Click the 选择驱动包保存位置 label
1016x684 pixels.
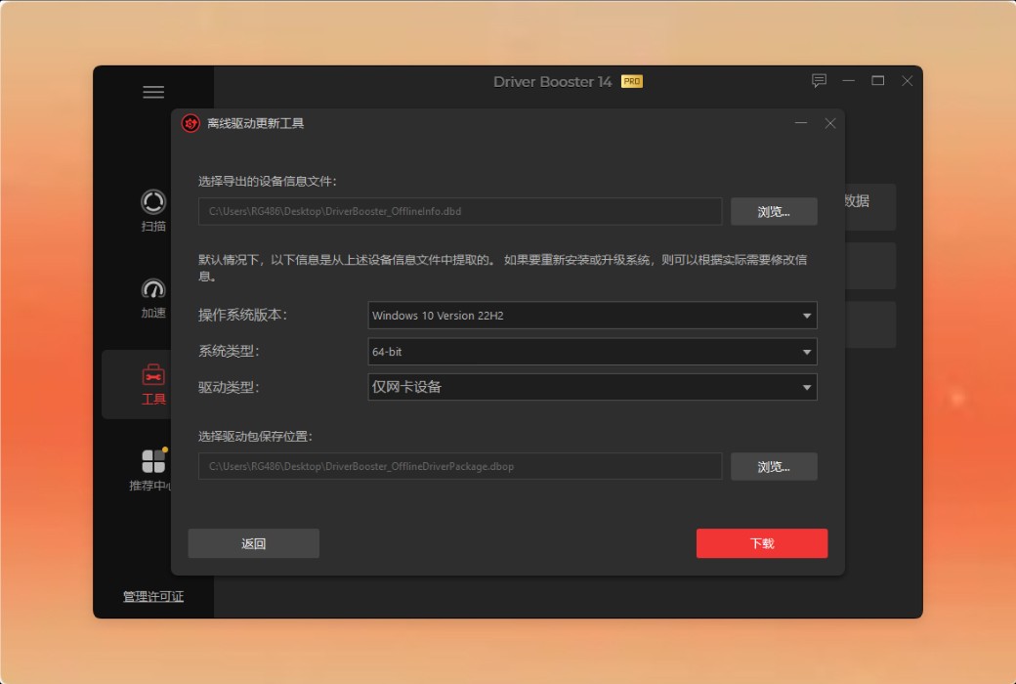pos(255,437)
